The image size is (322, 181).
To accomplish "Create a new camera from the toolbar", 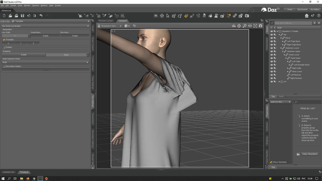I will pos(80,16).
